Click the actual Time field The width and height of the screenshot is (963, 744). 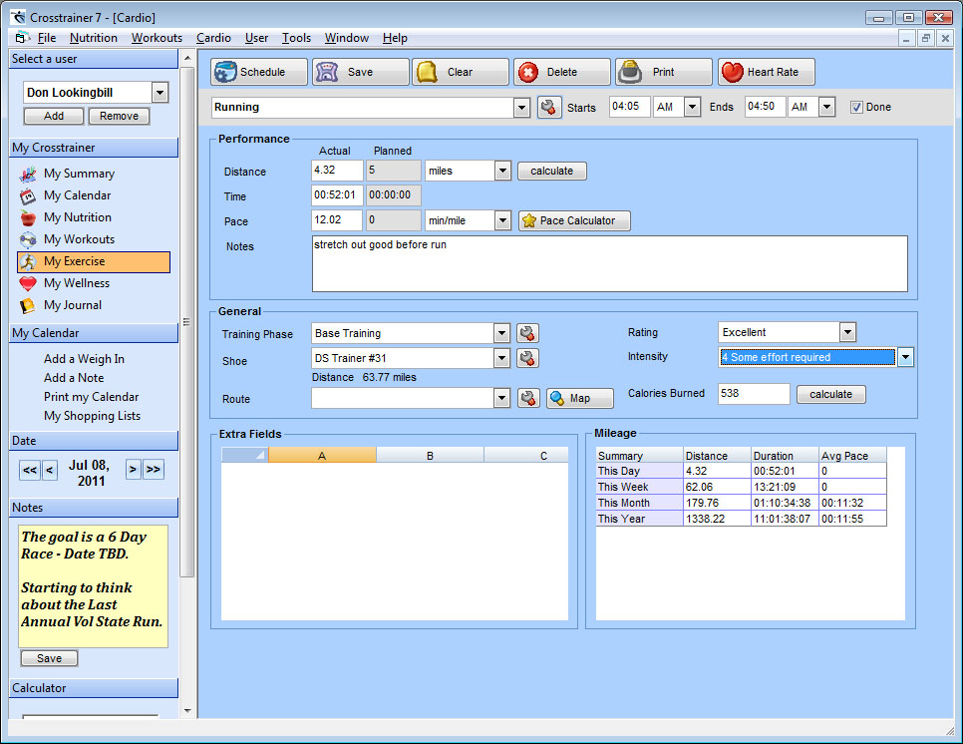[x=337, y=195]
